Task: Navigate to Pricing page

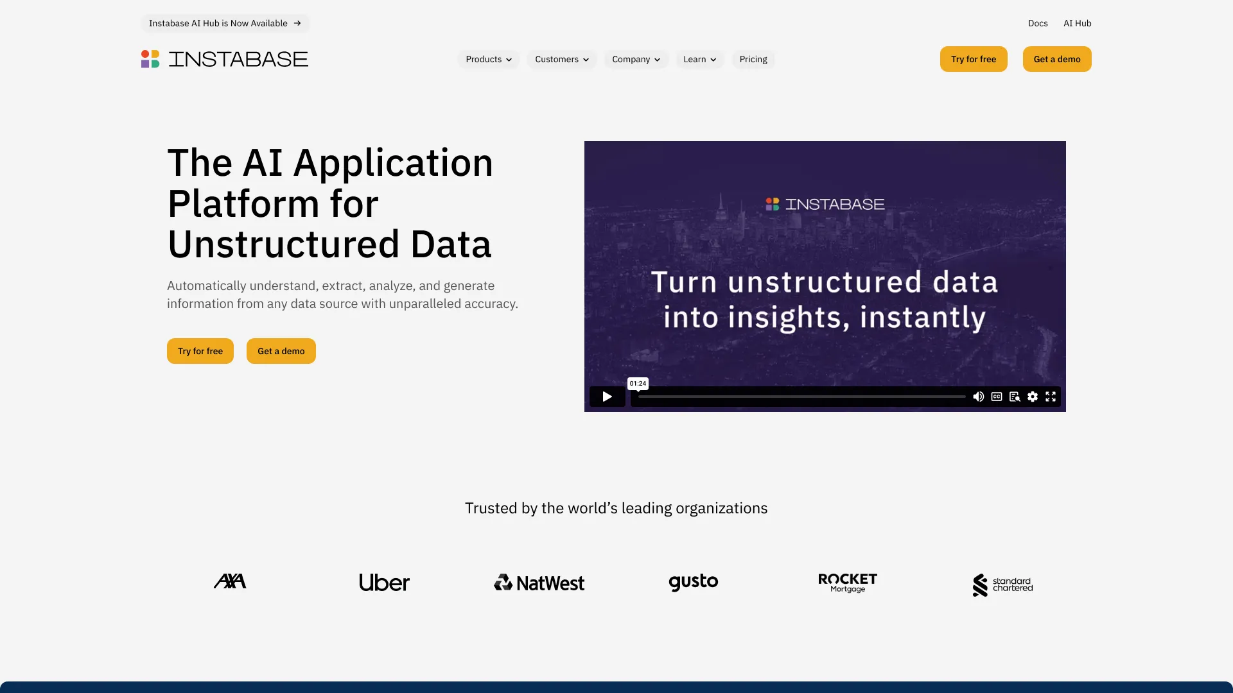Action: (x=753, y=58)
